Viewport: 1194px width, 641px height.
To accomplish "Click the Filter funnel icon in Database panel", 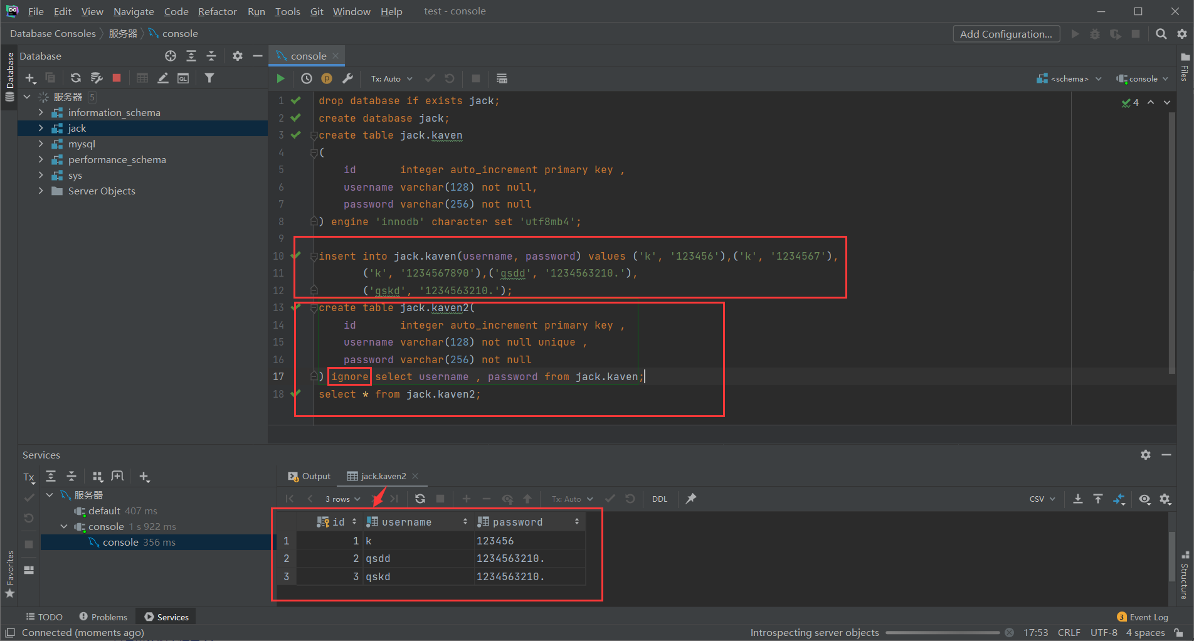I will pos(209,78).
